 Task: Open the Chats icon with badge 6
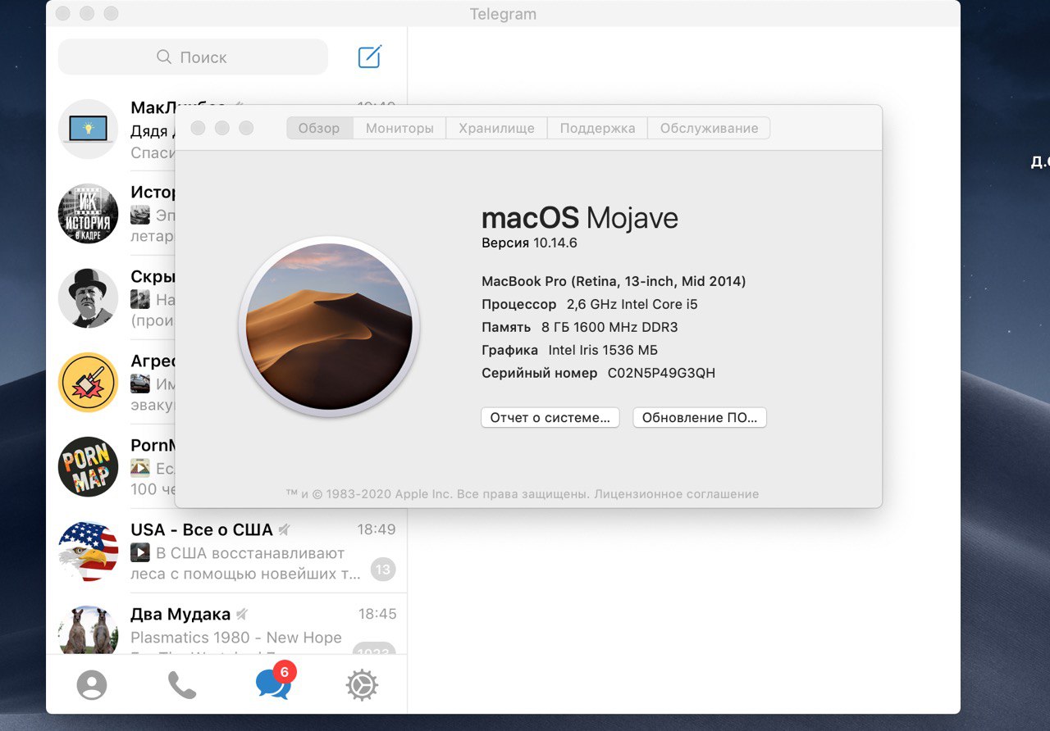[275, 681]
